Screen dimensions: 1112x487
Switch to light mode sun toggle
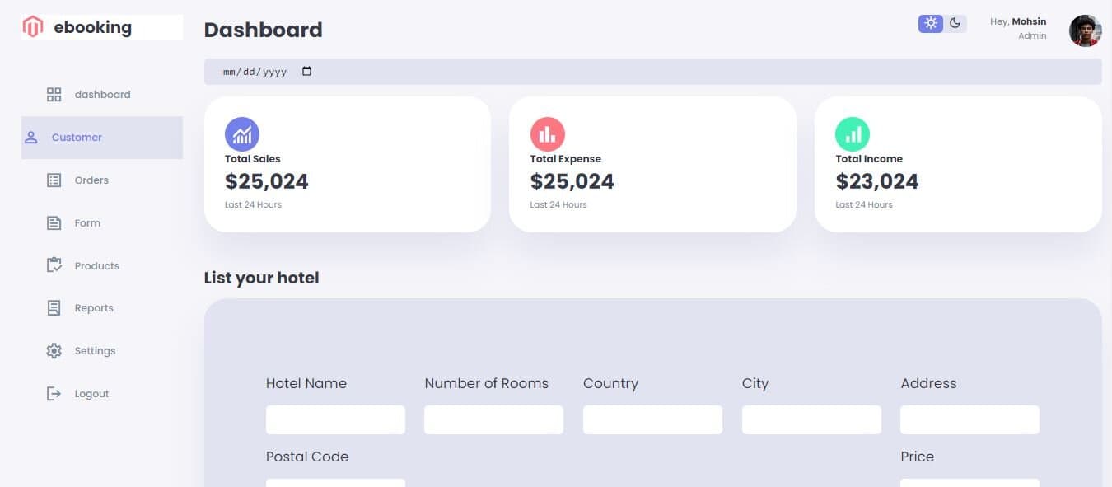coord(931,23)
